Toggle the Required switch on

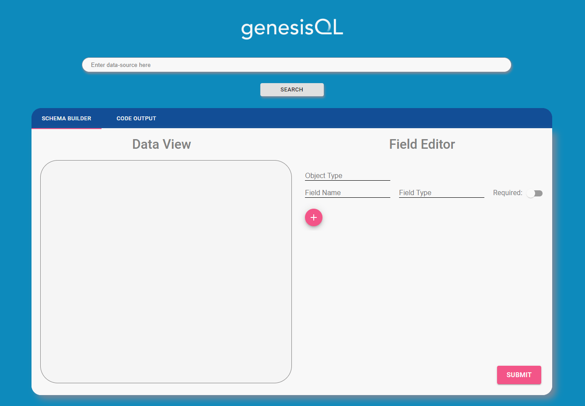534,193
